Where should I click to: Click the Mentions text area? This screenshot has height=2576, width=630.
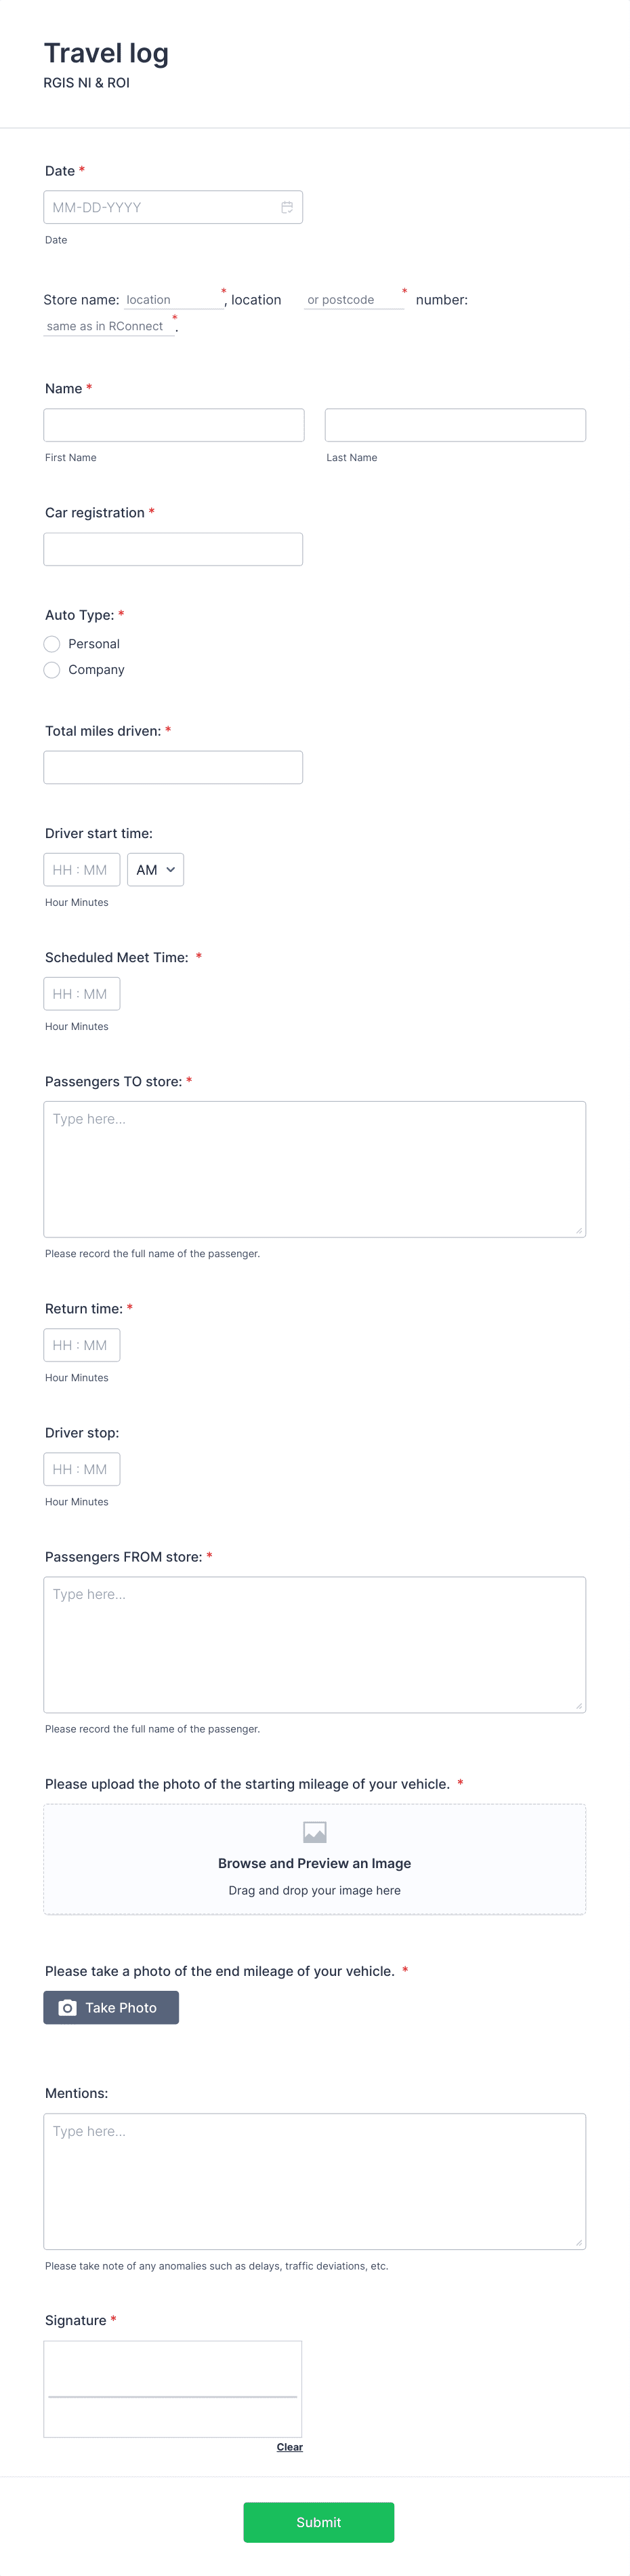(x=314, y=2181)
